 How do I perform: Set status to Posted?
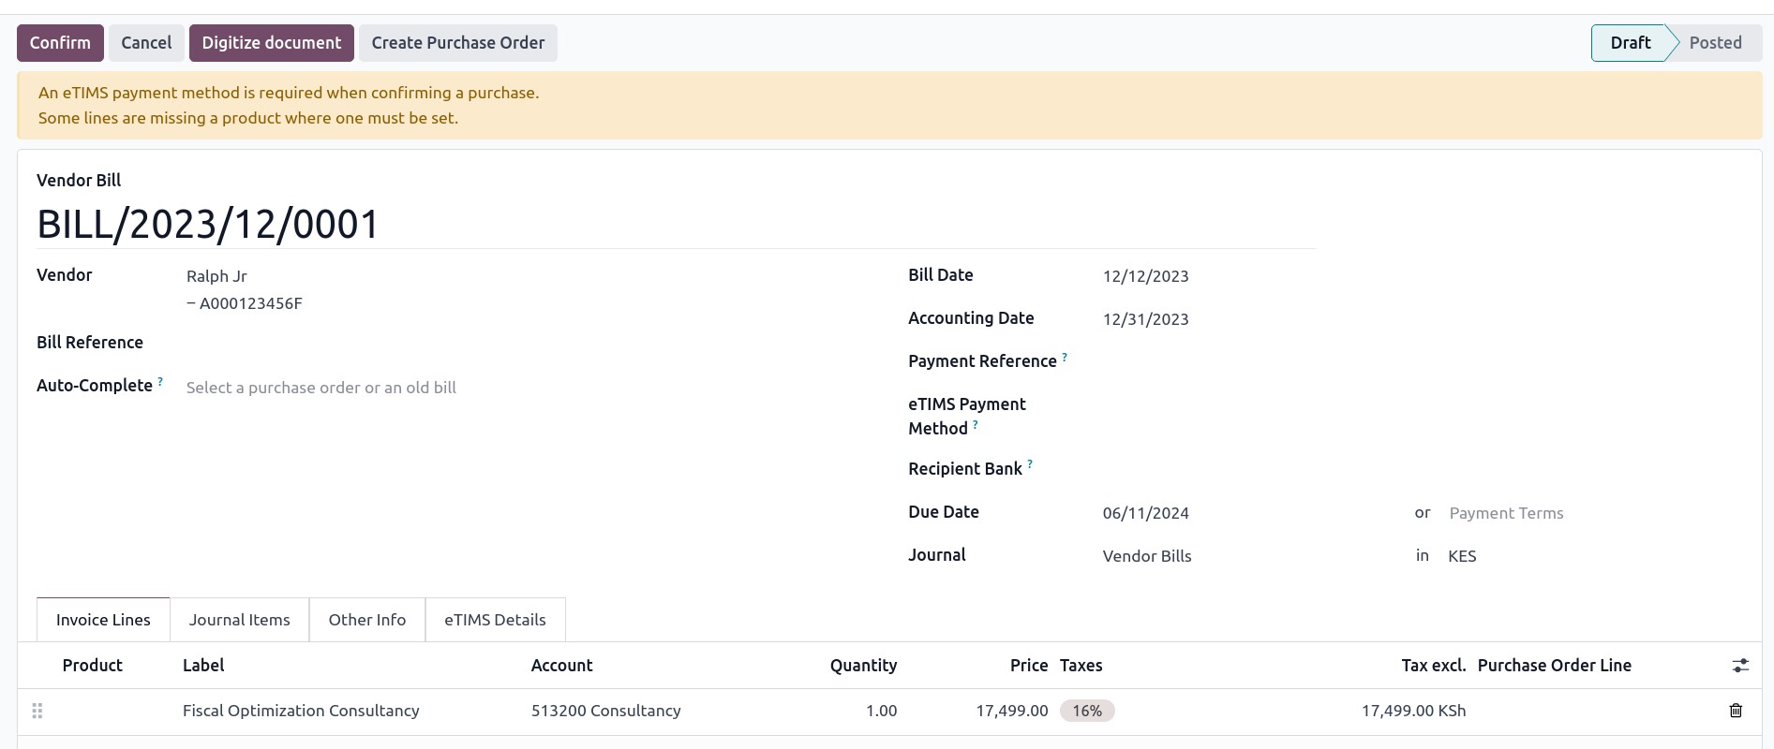[1714, 43]
